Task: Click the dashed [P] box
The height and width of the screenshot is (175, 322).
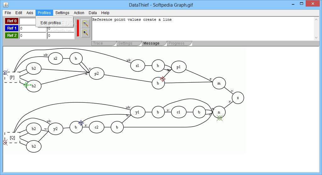Action: (12, 77)
